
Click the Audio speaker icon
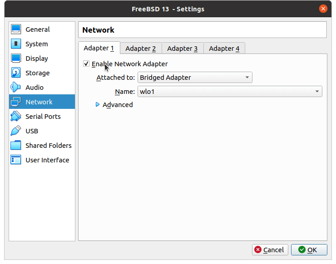pyautogui.click(x=15, y=88)
